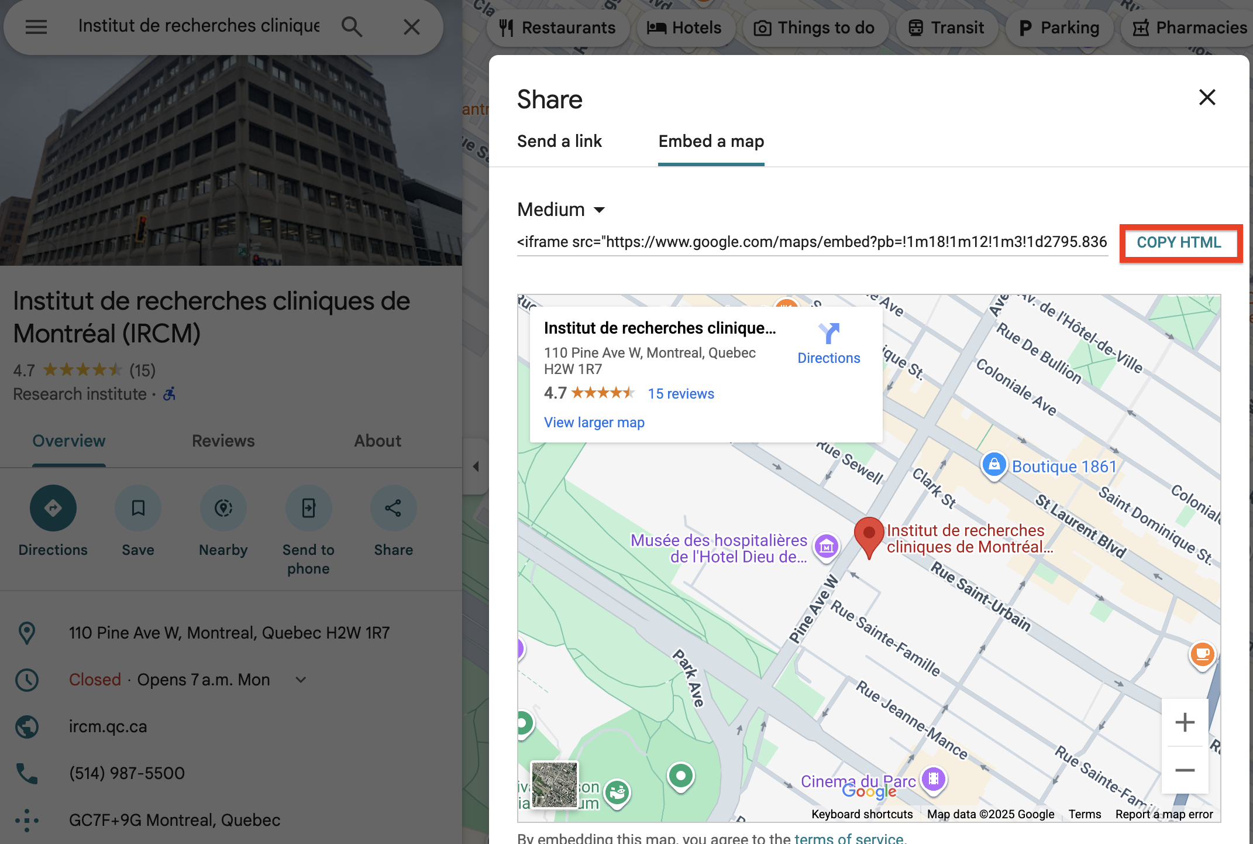Switch to satellite layer thumbnail
Screen dimensions: 1253x844
[554, 784]
